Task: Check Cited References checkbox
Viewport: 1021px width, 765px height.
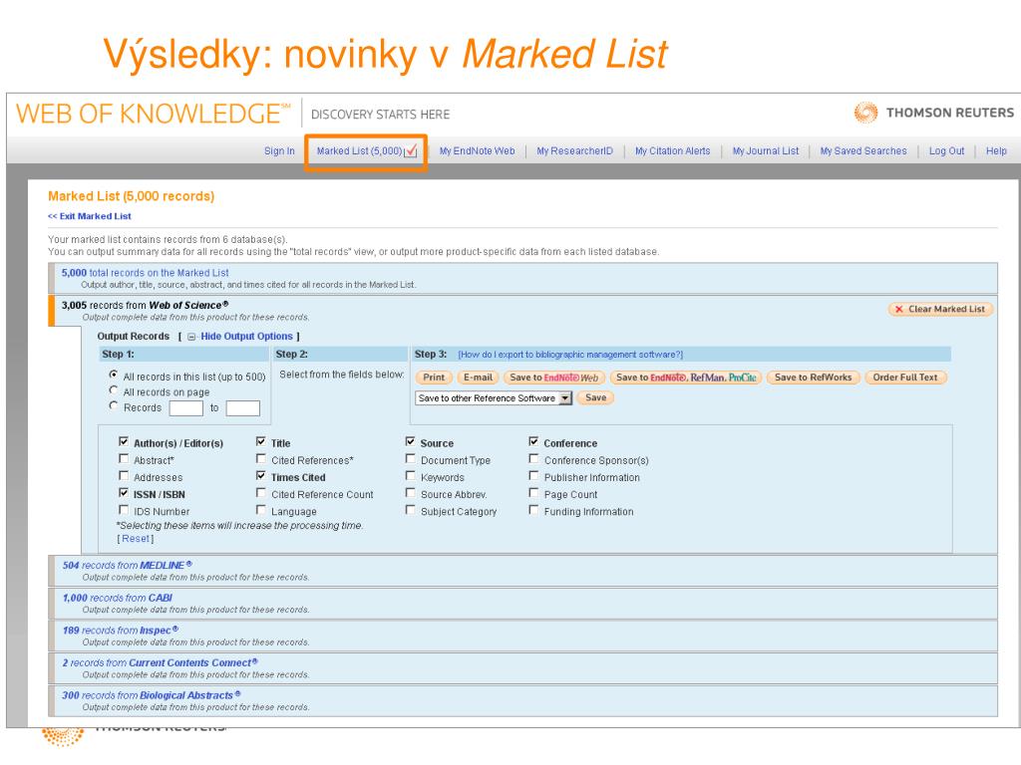Action: coord(261,458)
